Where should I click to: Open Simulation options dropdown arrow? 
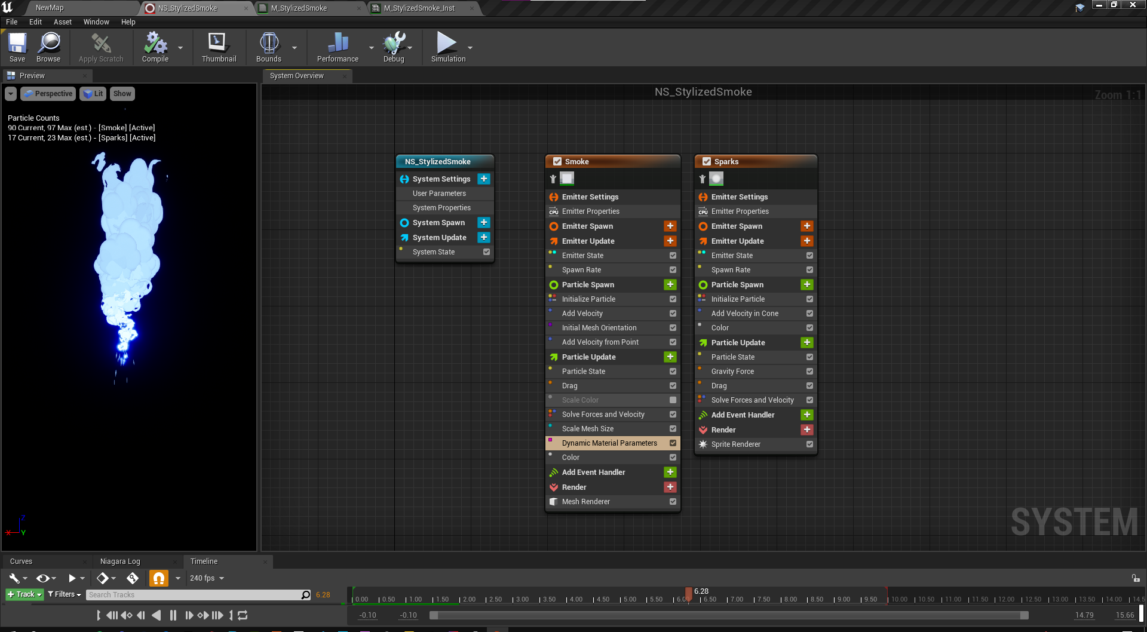click(470, 48)
